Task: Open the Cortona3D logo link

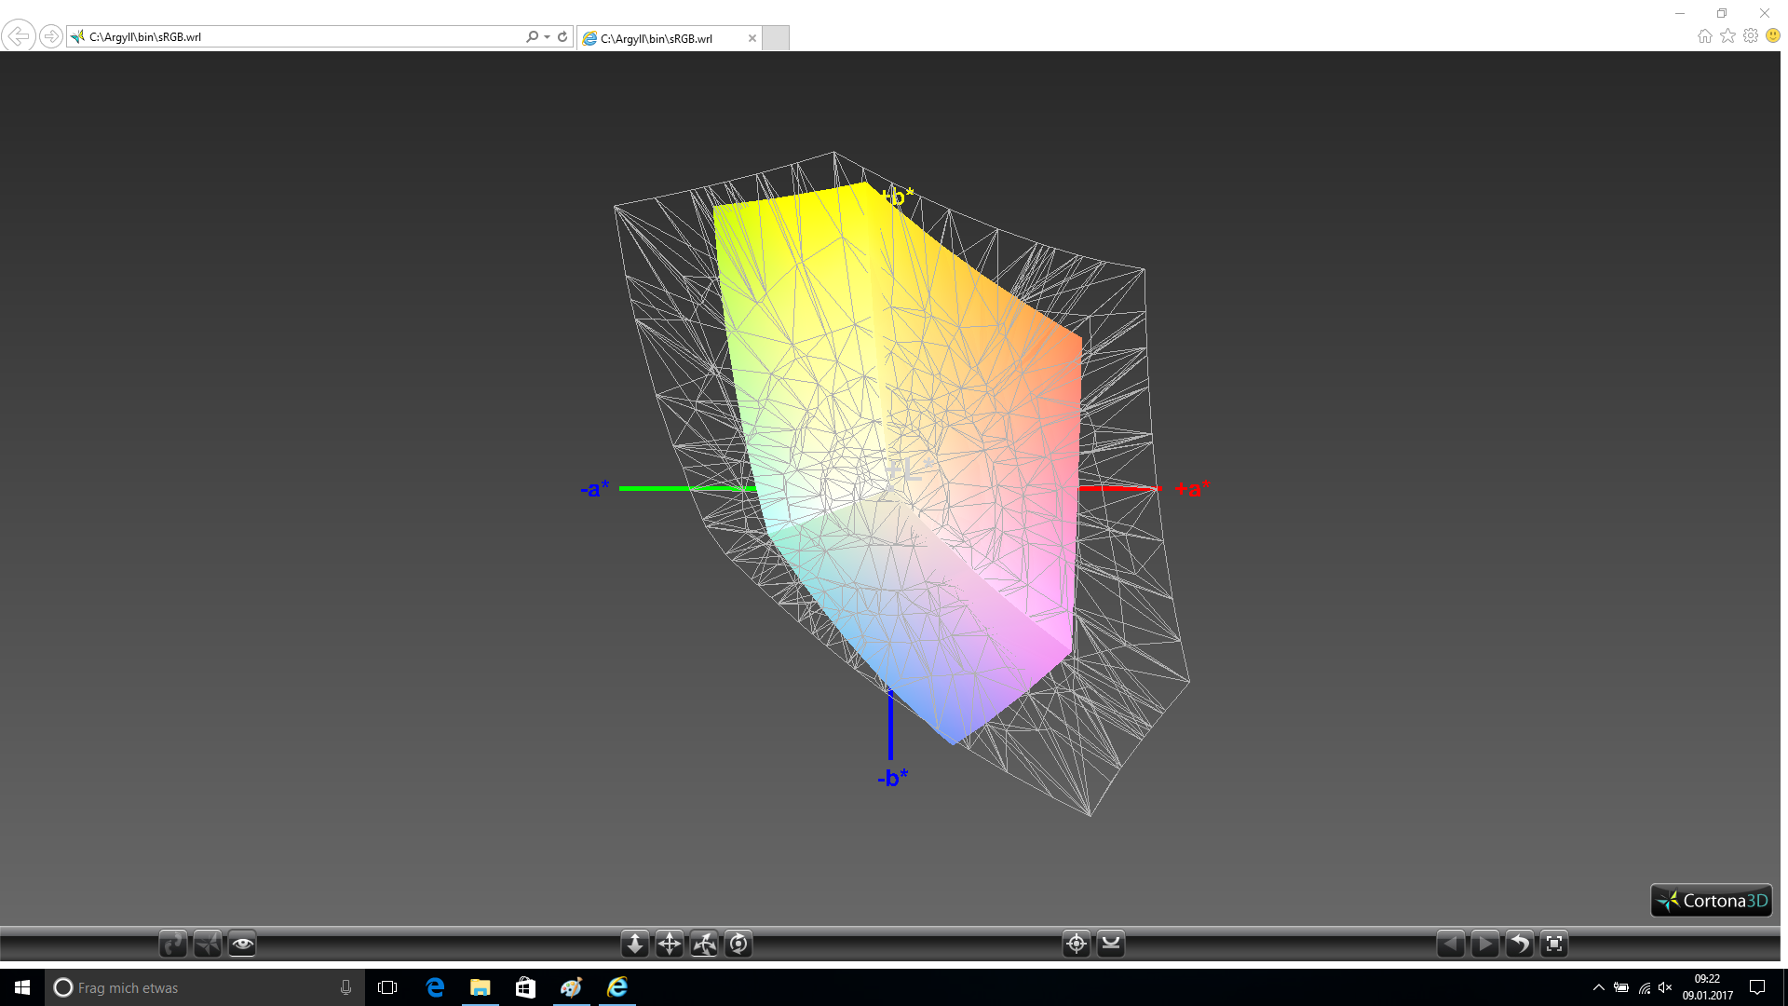Action: click(x=1712, y=901)
